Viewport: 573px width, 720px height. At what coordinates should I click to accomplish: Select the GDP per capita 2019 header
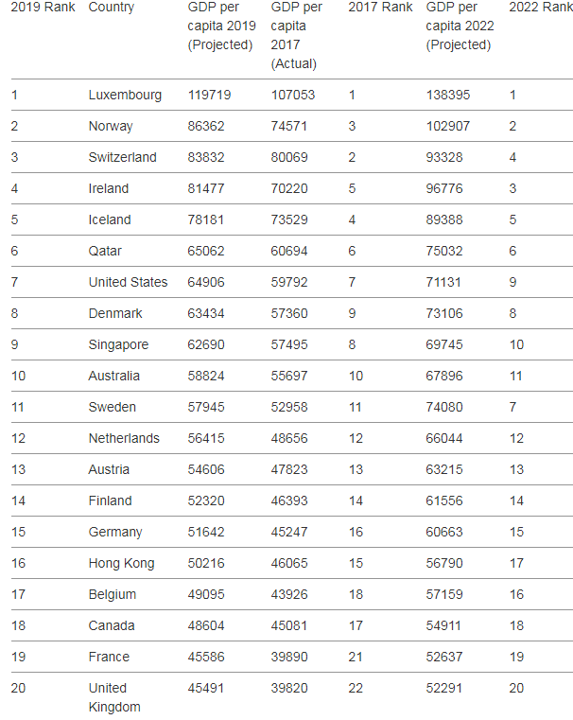pos(221,26)
